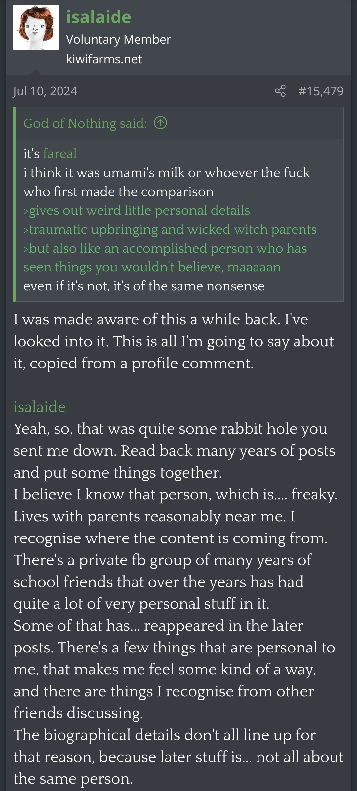Click the line "There's a private fb group"

162,560
